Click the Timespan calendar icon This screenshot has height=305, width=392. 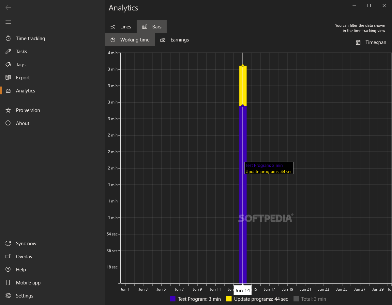click(358, 42)
